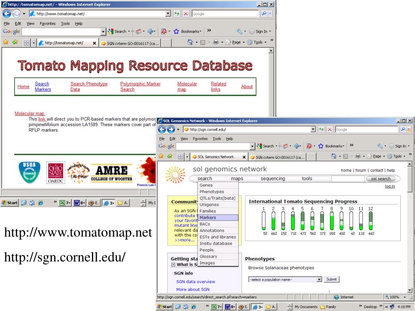
Task: Open Page menu dropdown in tomatomap window
Action: (244, 42)
